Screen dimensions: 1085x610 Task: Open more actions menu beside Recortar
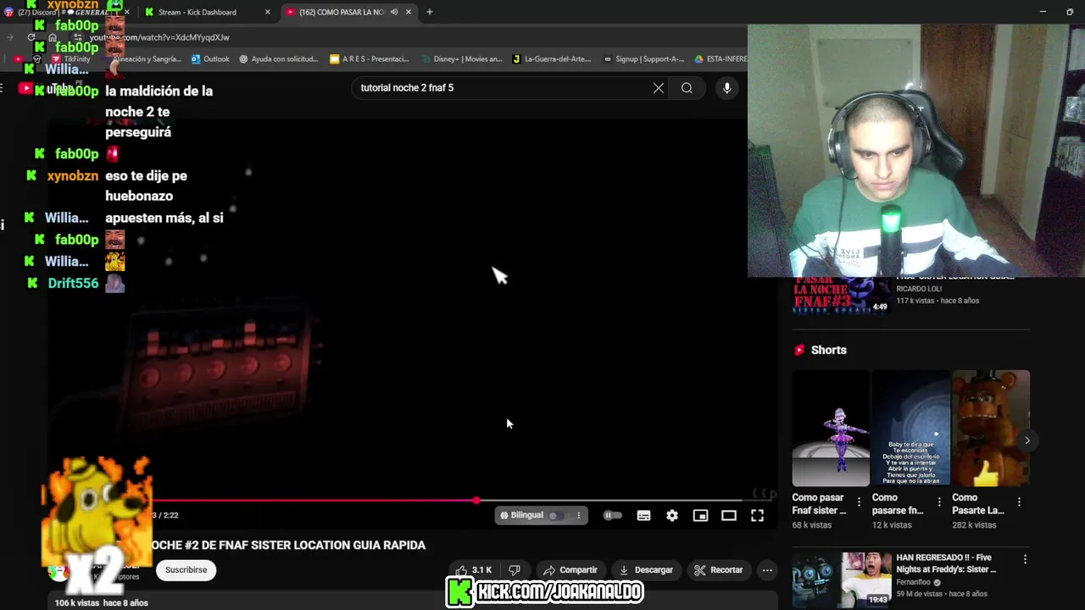(x=767, y=570)
